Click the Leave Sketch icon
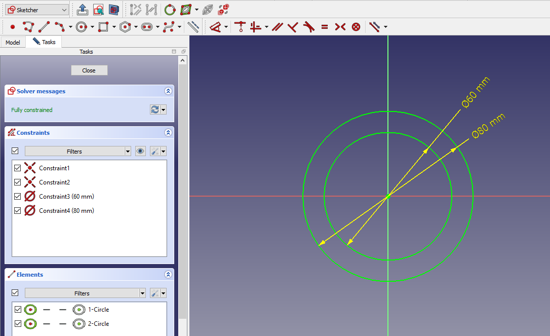This screenshot has width=550, height=336. (83, 10)
